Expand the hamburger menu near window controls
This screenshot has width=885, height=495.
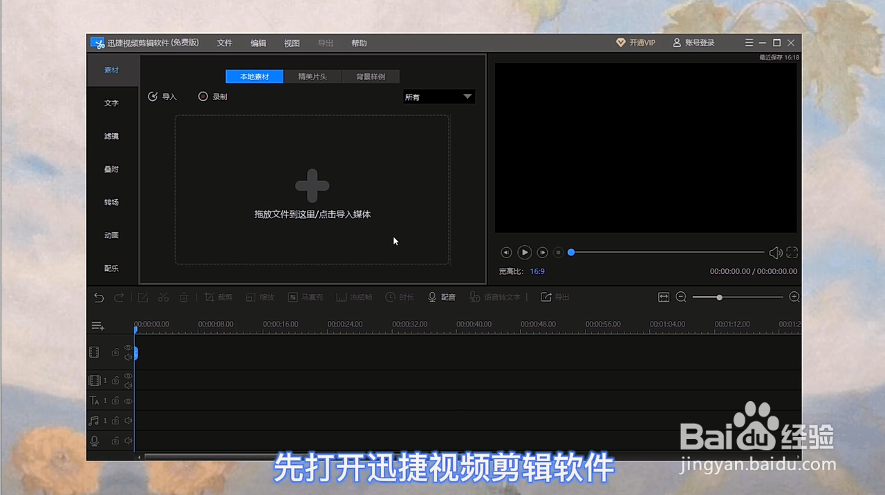click(749, 42)
